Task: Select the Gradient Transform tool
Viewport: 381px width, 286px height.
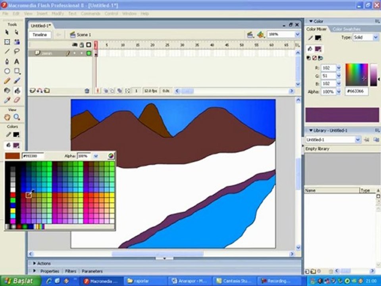Action: (17, 42)
